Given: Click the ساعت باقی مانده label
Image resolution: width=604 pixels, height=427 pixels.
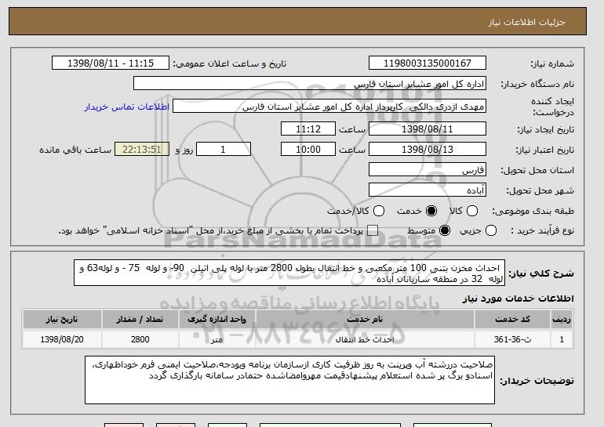Looking at the screenshot, I should (75, 150).
